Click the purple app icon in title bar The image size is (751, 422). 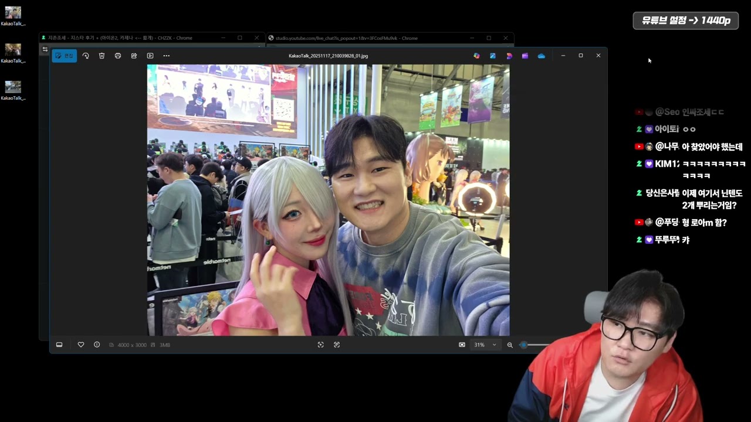point(525,56)
